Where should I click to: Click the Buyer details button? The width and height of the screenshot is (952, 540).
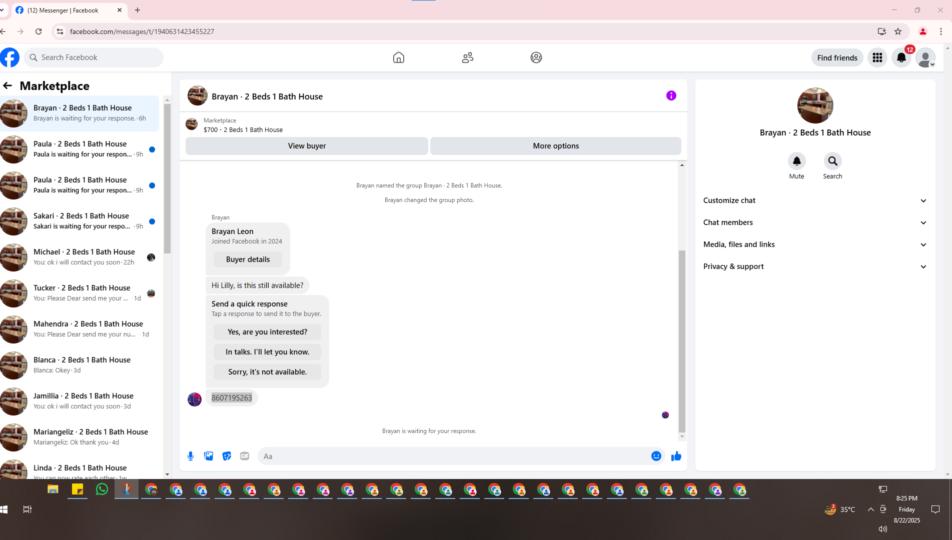(x=248, y=259)
